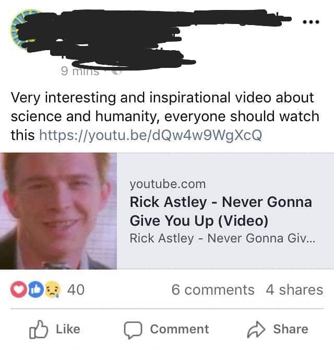Click the link preview description text
The height and width of the screenshot is (349, 334).
(x=222, y=238)
